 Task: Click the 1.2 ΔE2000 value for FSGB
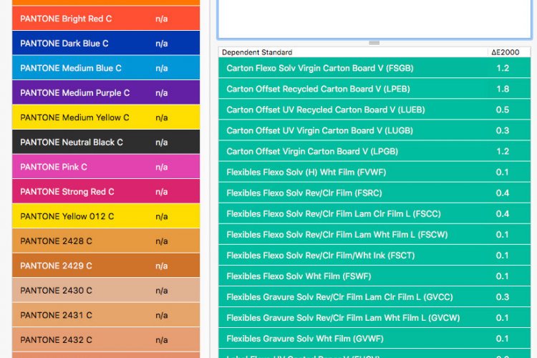coord(503,68)
